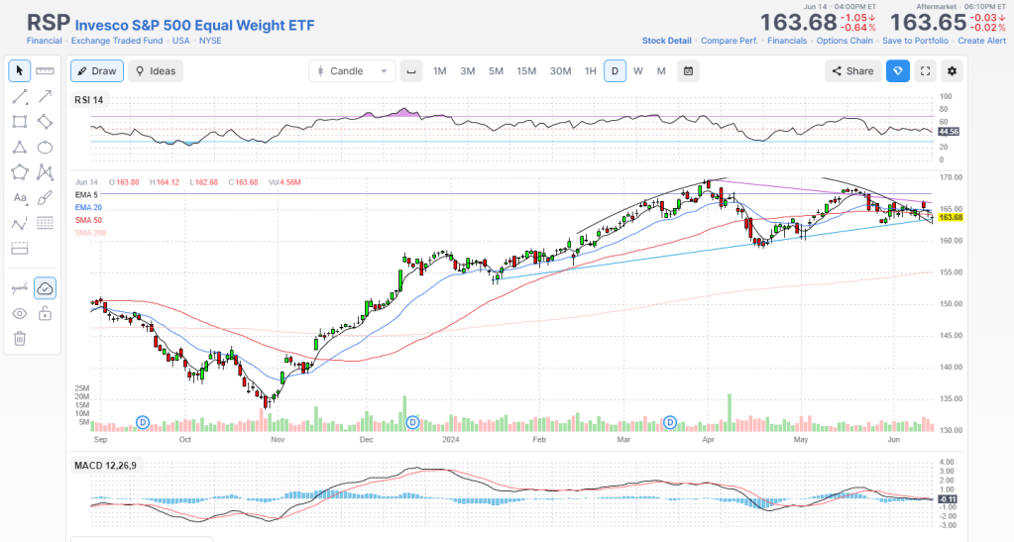Toggle drawings visibility eye icon
This screenshot has height=542, width=1014.
point(19,314)
